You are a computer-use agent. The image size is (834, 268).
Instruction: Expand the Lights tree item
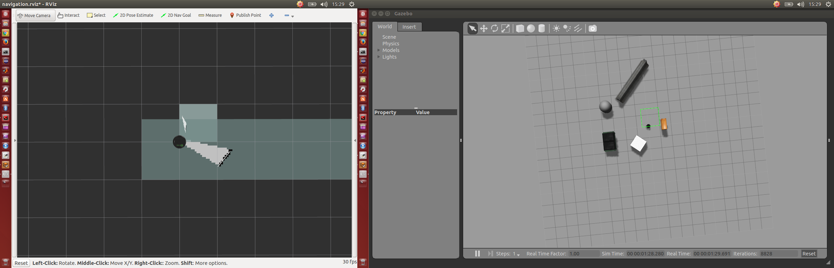[379, 57]
